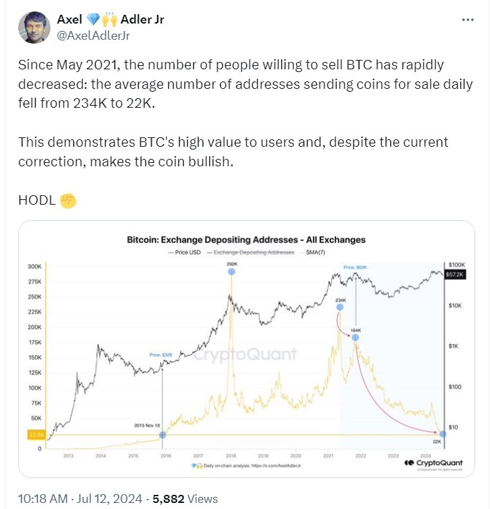Click the 184K blue marker dot
The height and width of the screenshot is (509, 490).
(355, 337)
